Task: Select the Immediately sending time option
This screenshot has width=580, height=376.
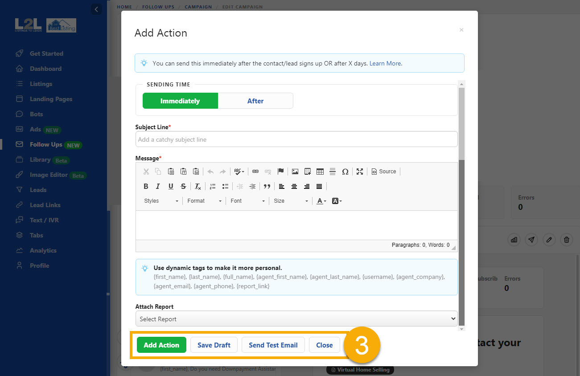Action: (x=180, y=101)
